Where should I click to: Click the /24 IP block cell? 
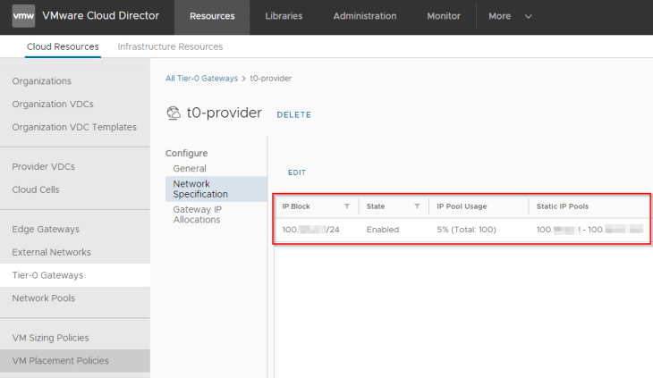(310, 230)
